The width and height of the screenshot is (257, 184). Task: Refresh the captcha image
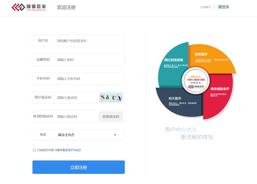[x=111, y=98]
